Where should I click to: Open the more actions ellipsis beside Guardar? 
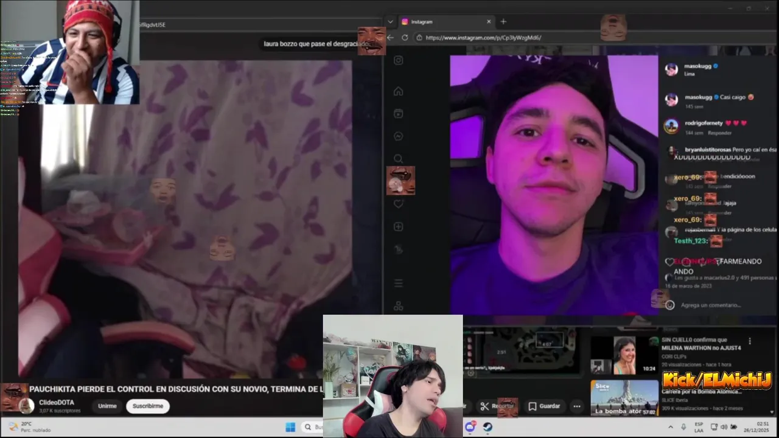577,406
